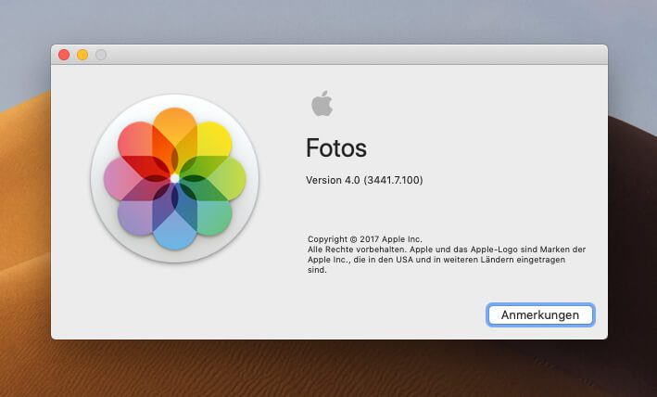Click the Version 4.0 build number text
The height and width of the screenshot is (397, 657).
click(x=364, y=180)
